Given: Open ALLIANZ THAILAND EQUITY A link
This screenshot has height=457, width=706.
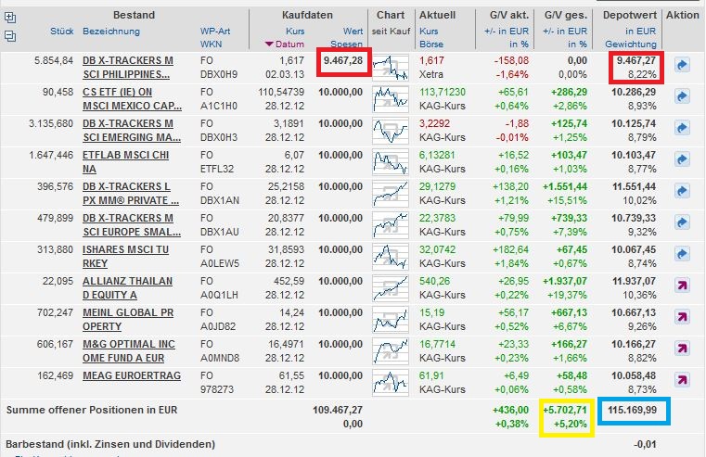Looking at the screenshot, I should (x=127, y=288).
